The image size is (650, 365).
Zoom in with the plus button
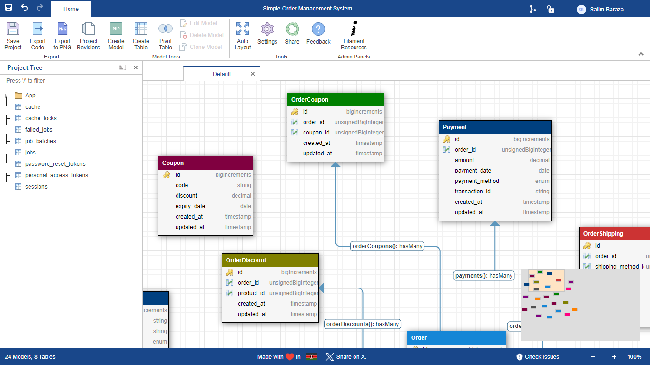pyautogui.click(x=614, y=357)
